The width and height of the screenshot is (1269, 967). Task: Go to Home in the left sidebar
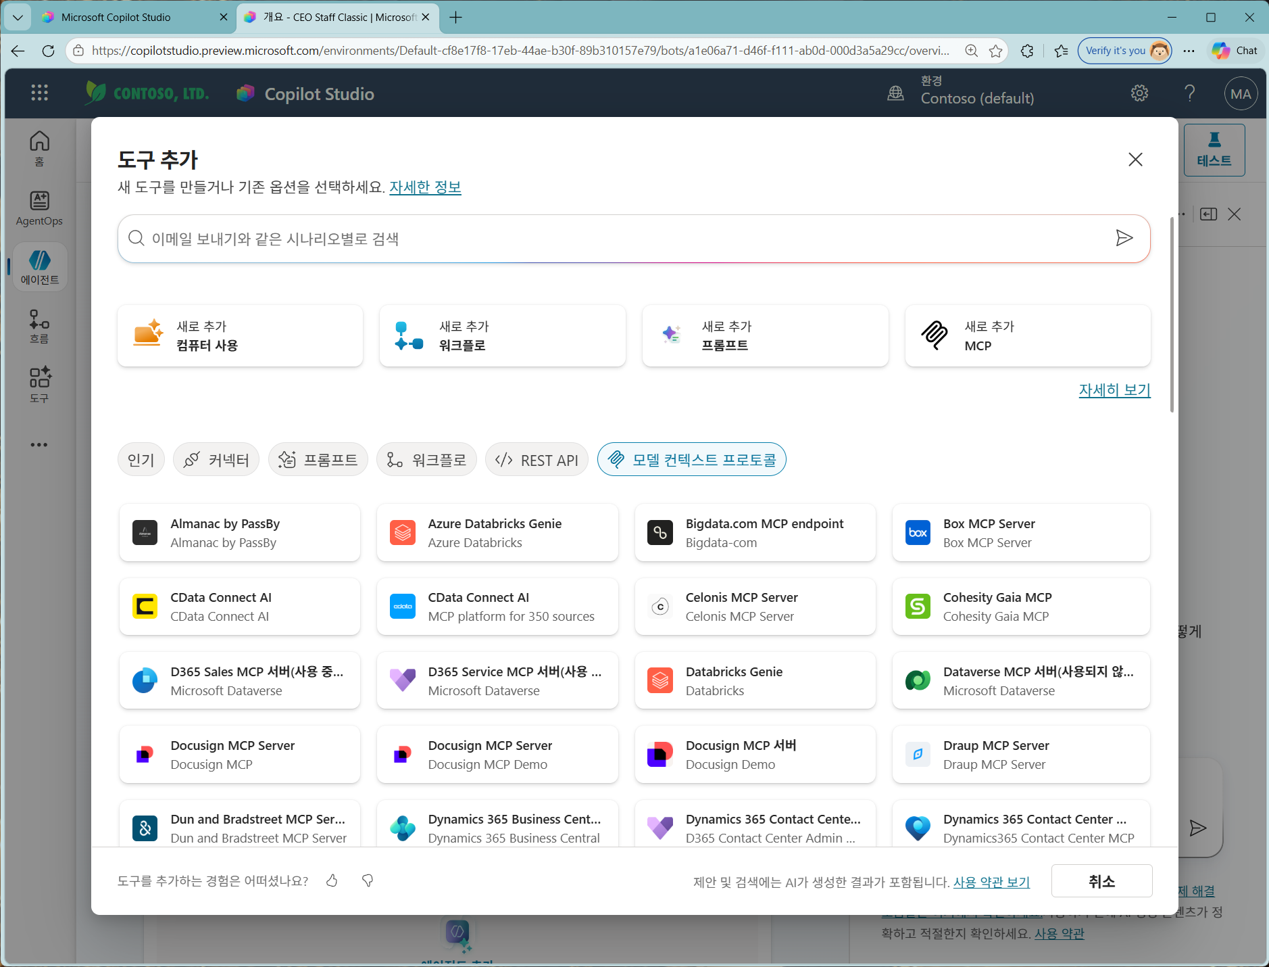39,149
